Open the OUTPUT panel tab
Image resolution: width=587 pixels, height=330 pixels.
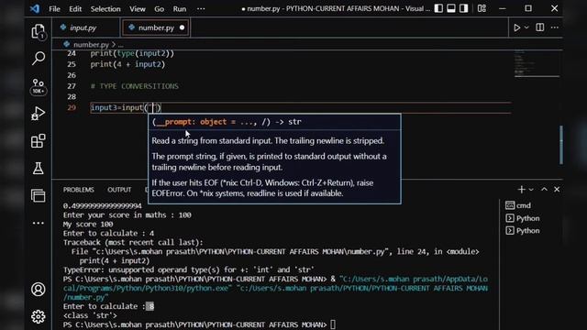119,190
